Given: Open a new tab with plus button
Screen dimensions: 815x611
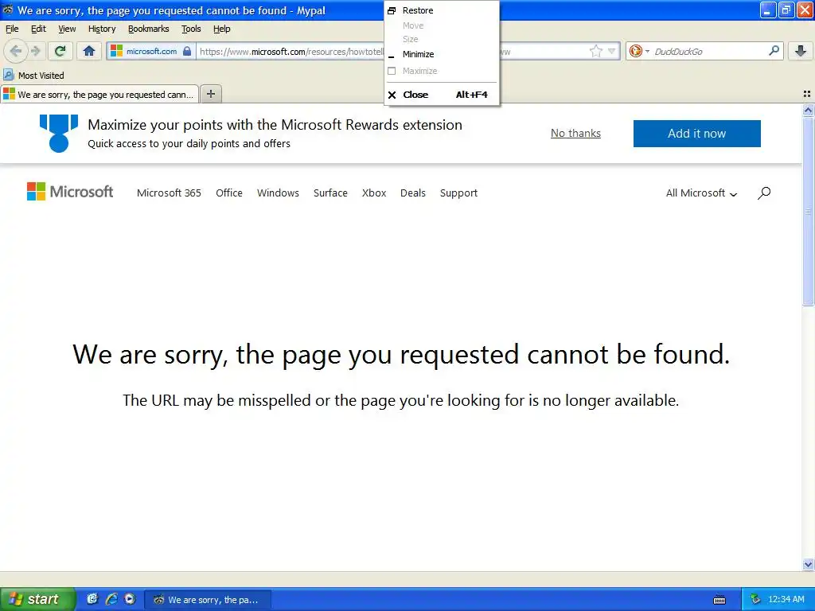Looking at the screenshot, I should [x=210, y=94].
